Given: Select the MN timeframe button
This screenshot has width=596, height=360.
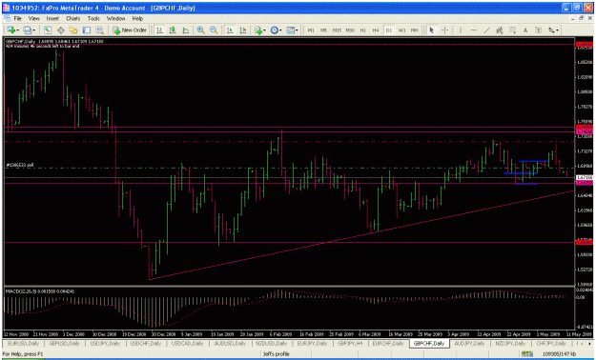Looking at the screenshot, I should (x=414, y=30).
